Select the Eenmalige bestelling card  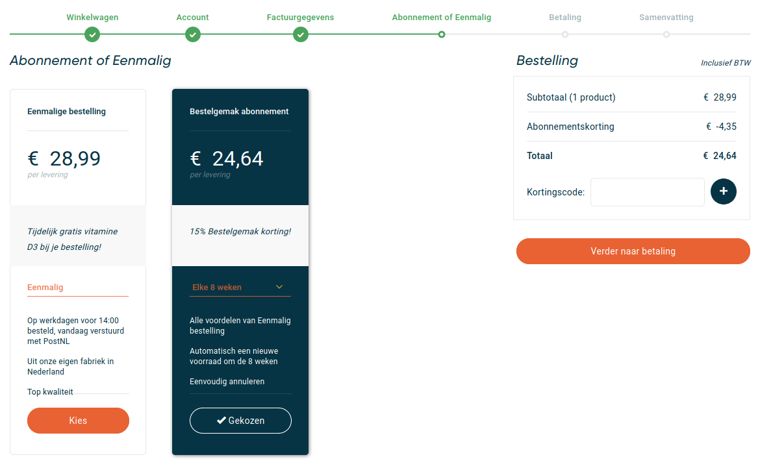coord(78,272)
